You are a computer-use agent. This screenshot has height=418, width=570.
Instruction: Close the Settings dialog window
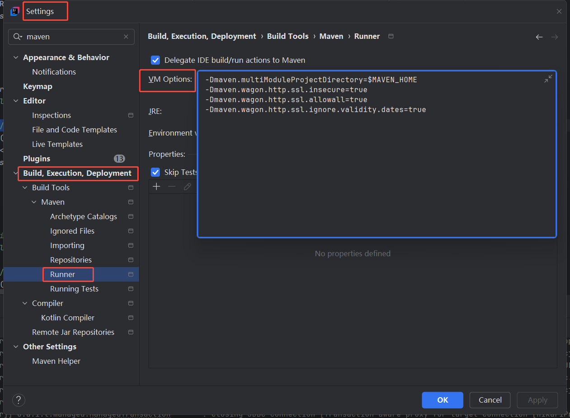[x=559, y=11]
